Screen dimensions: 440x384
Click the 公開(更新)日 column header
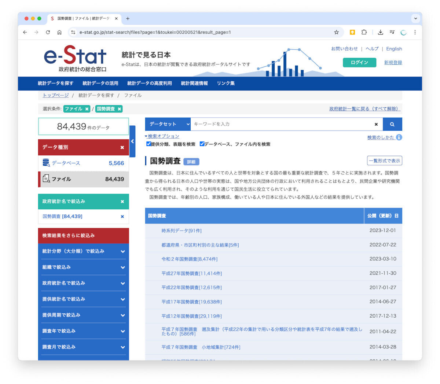[383, 216]
